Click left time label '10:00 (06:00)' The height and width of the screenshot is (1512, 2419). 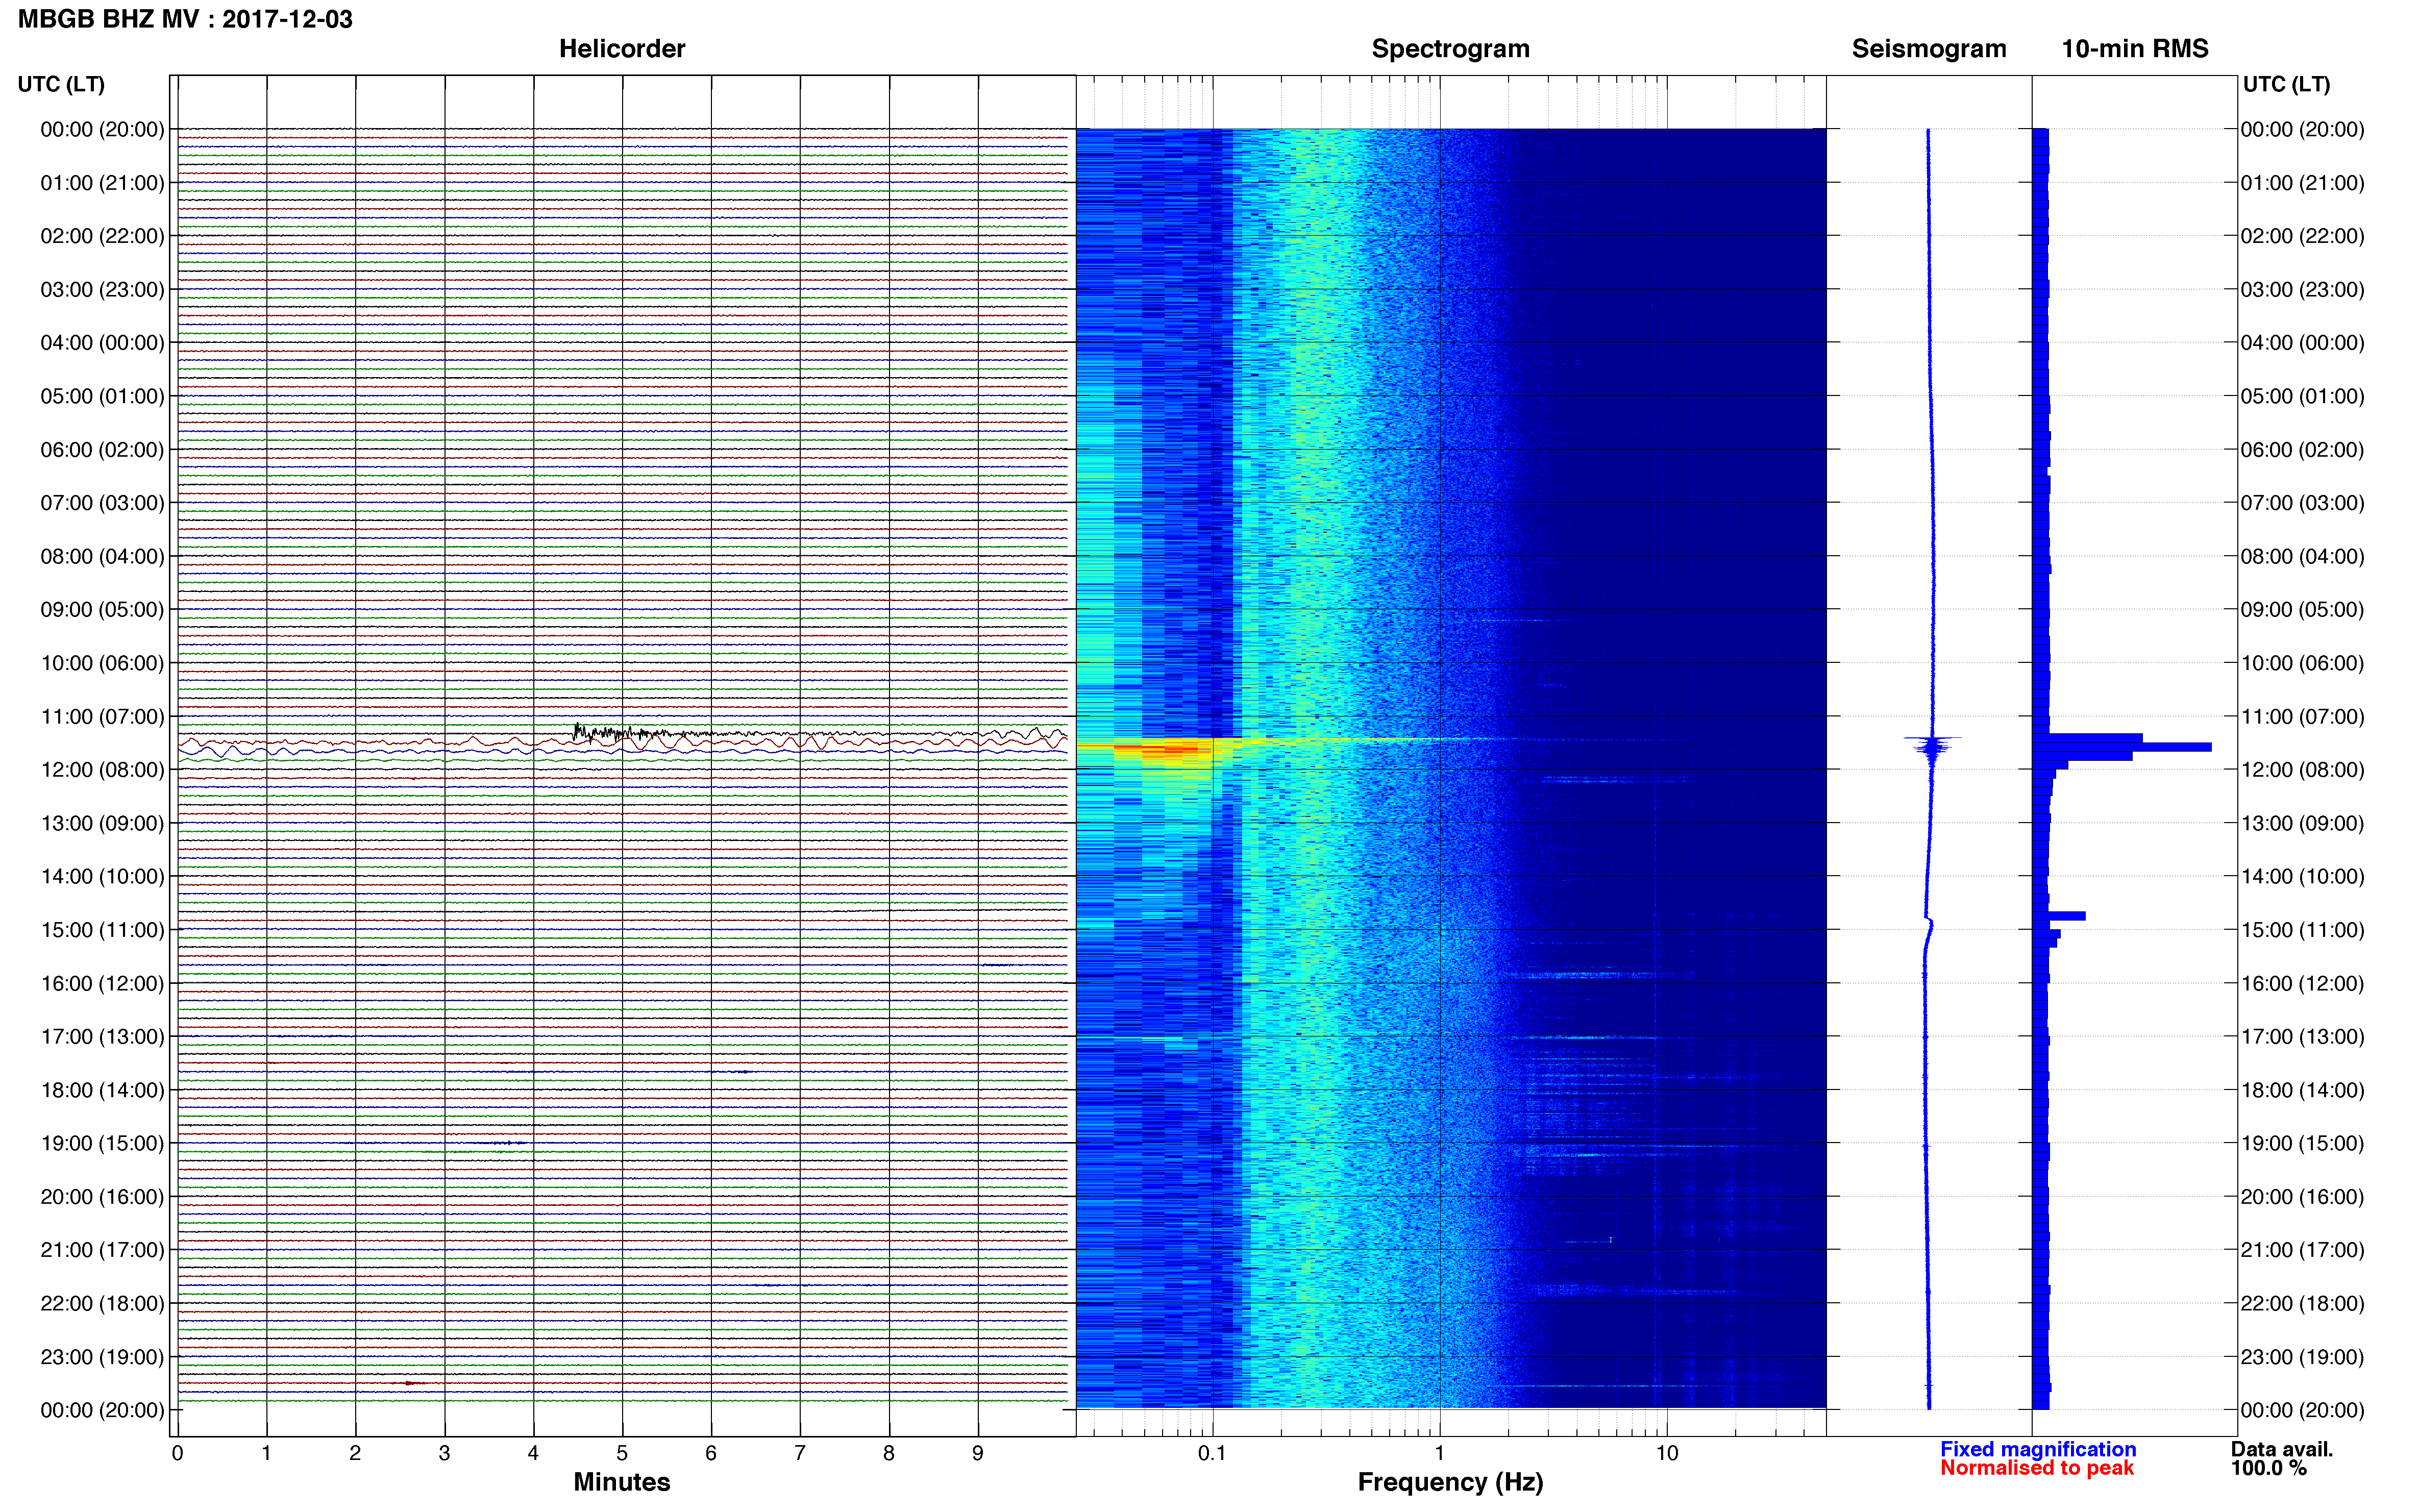[102, 663]
